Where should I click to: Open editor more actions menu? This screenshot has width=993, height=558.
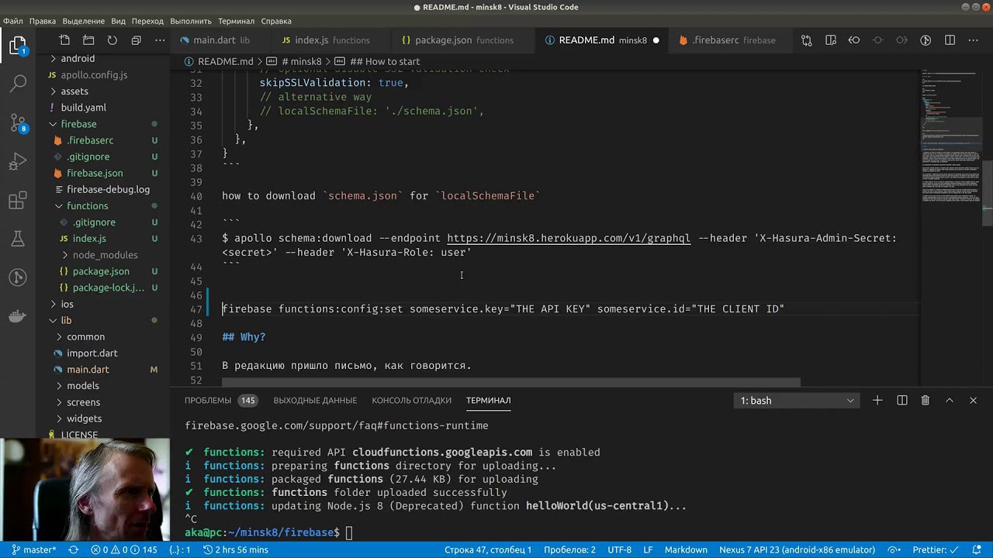[974, 40]
